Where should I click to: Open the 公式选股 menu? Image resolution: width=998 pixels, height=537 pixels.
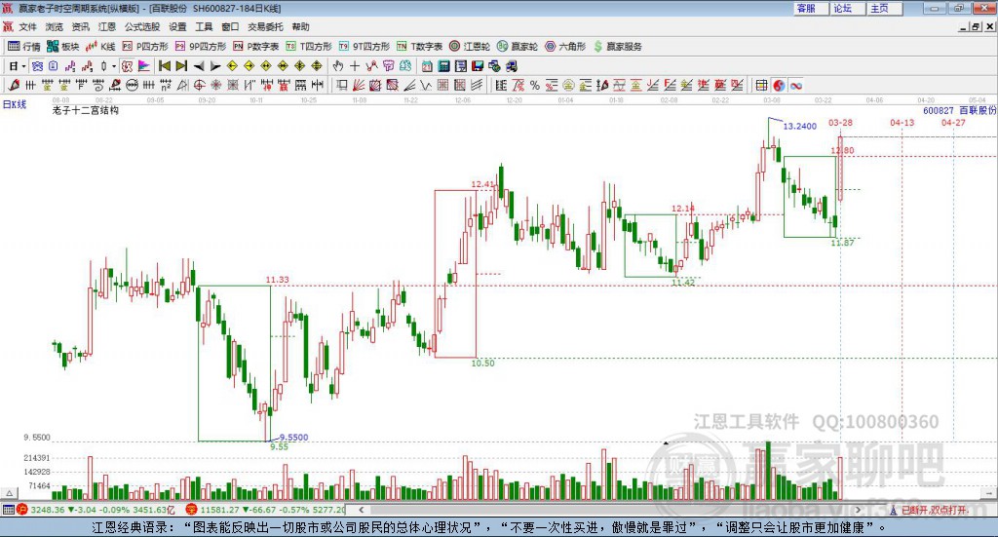(142, 26)
